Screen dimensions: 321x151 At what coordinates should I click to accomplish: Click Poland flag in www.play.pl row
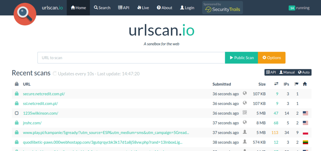point(305,133)
